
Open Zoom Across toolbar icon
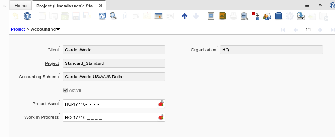coord(244,16)
